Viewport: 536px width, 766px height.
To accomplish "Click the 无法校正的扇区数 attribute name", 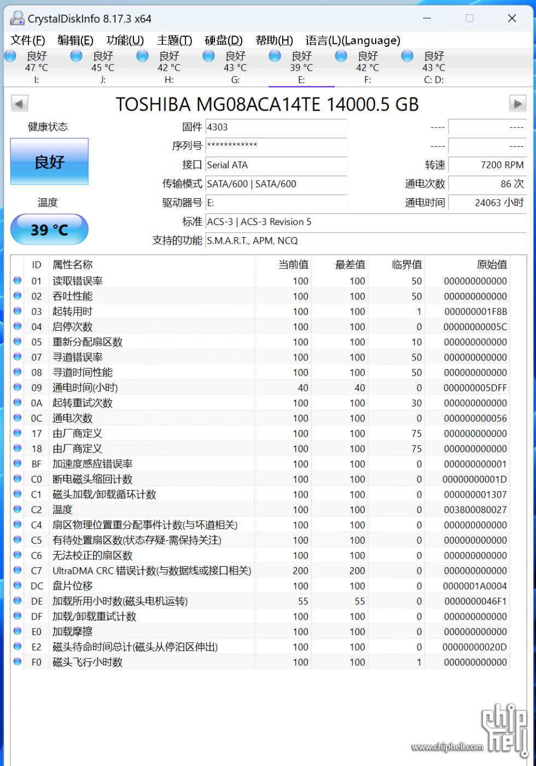I will pyautogui.click(x=92, y=555).
